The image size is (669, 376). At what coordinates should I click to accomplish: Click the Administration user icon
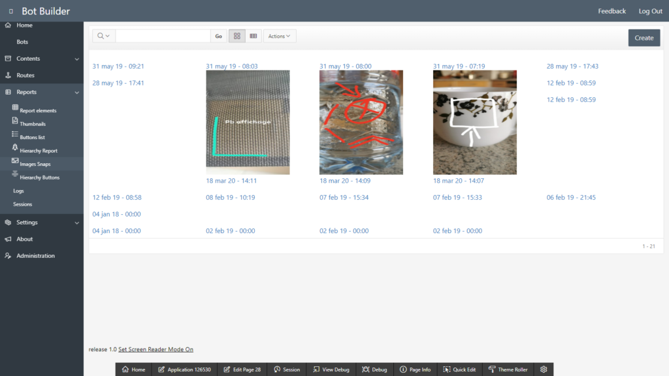point(8,255)
